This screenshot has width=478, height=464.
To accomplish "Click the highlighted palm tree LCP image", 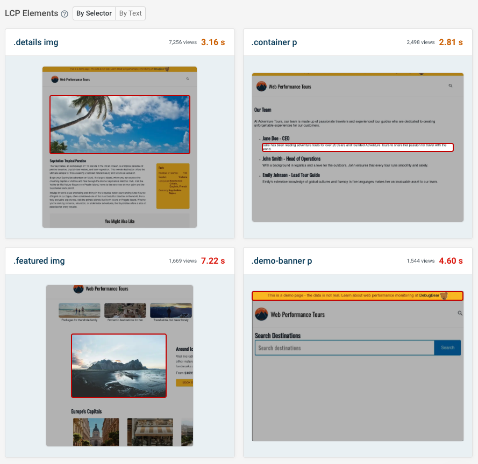I will click(119, 124).
